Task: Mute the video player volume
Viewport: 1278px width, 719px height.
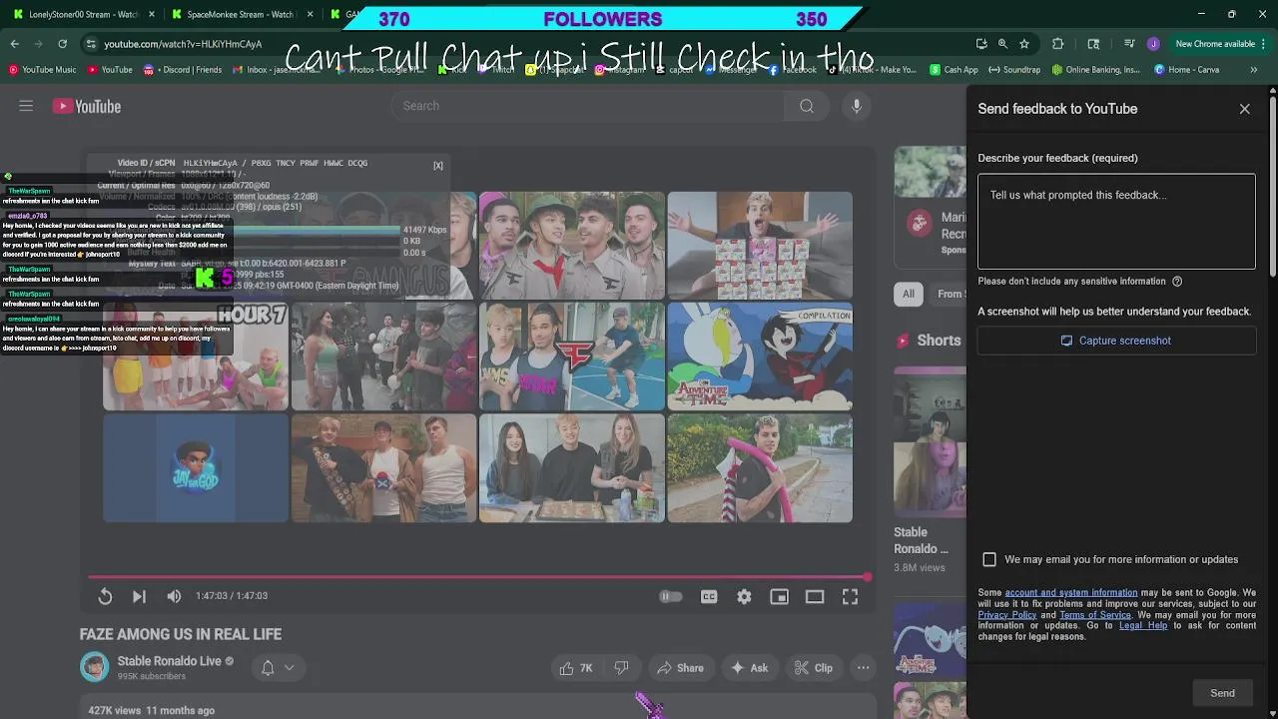Action: (x=174, y=596)
